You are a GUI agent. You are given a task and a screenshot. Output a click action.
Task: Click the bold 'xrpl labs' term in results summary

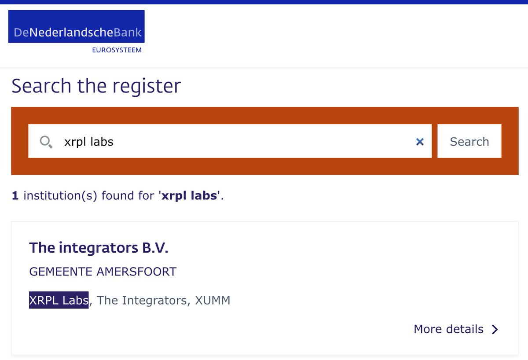click(189, 196)
